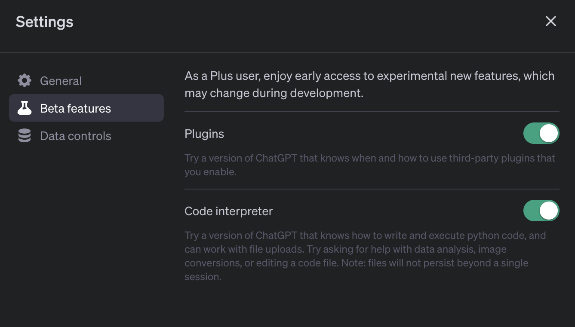Click the Settings dialog title
Image resolution: width=575 pixels, height=327 pixels.
[44, 21]
